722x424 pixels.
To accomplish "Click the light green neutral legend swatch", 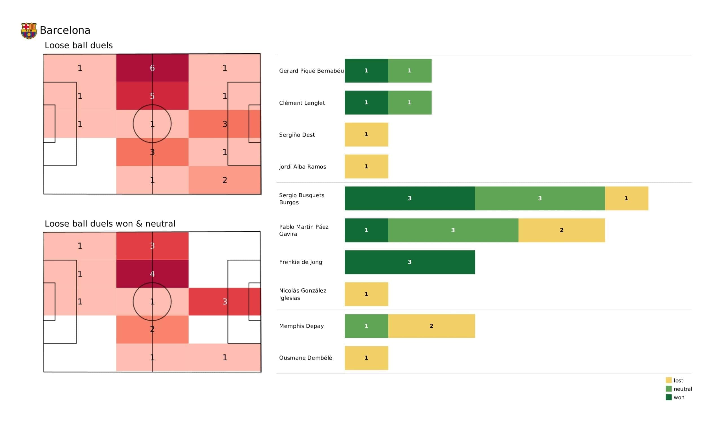I will (x=669, y=389).
